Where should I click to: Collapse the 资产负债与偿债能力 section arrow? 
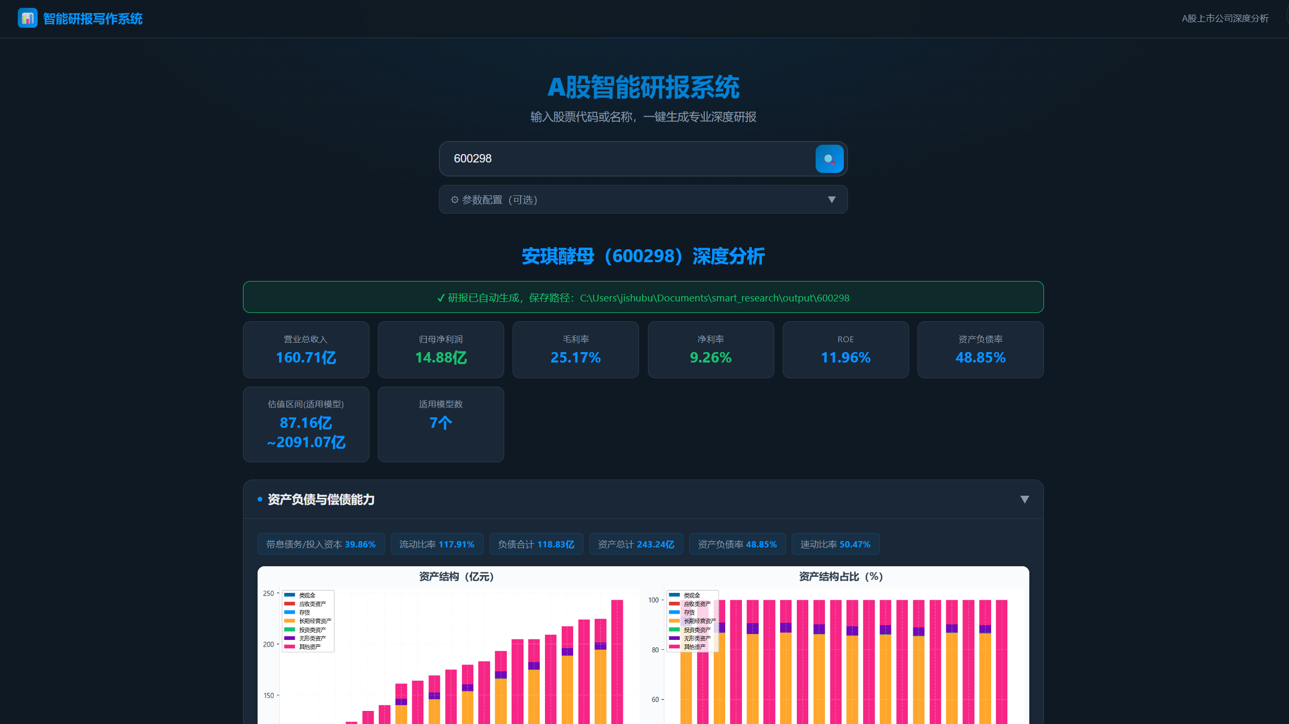1024,499
